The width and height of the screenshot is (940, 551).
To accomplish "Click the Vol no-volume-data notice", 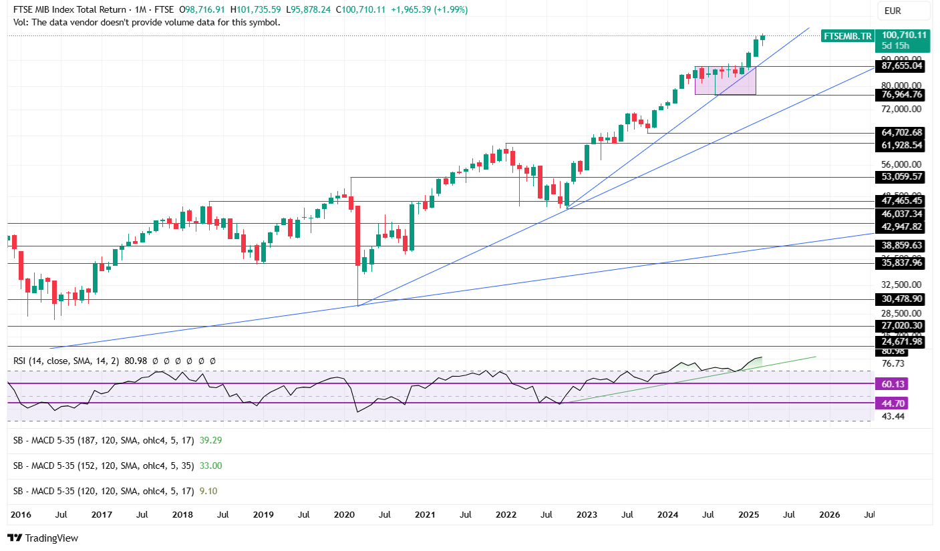I will [x=146, y=22].
